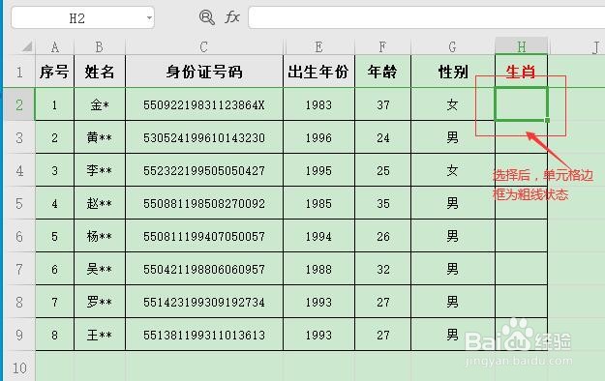This screenshot has width=605, height=381.
Task: Click ID cell 551381199311013613
Action: click(204, 335)
